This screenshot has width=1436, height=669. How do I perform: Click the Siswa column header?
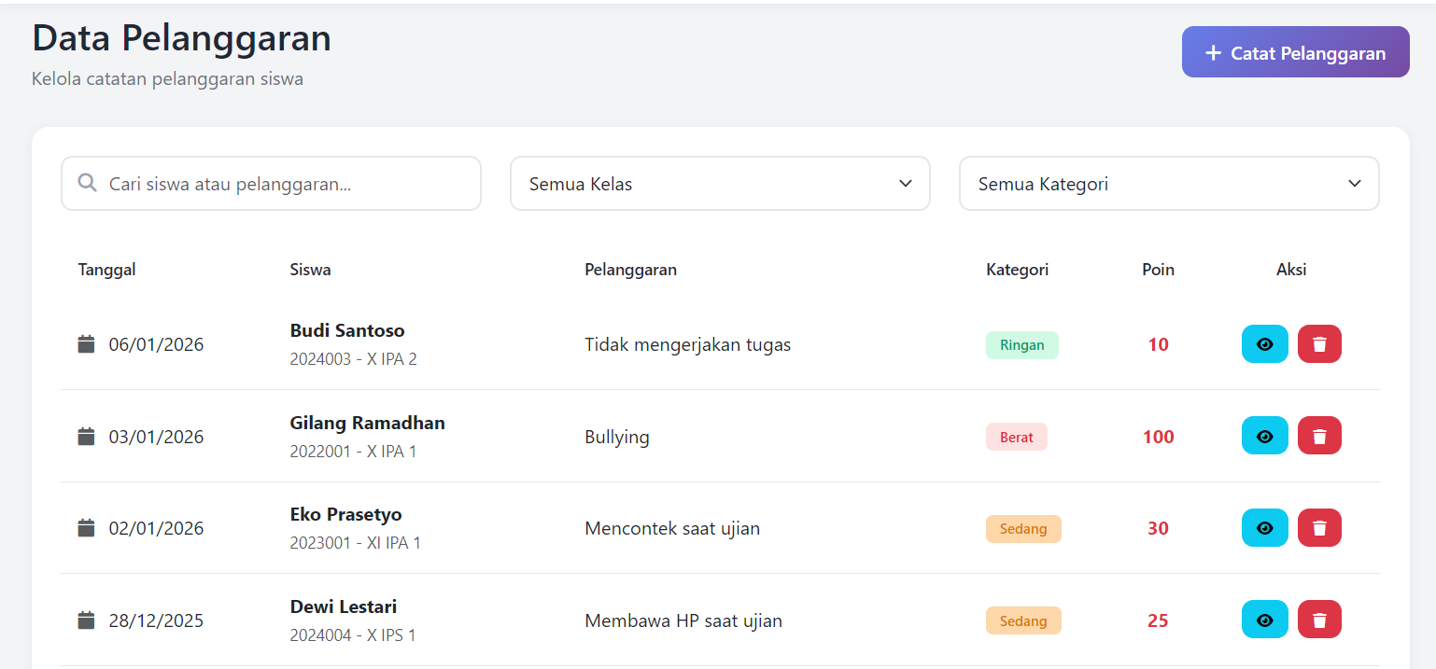pyautogui.click(x=311, y=270)
